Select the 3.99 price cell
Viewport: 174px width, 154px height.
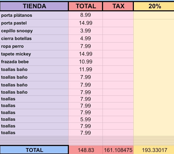[x=85, y=31]
